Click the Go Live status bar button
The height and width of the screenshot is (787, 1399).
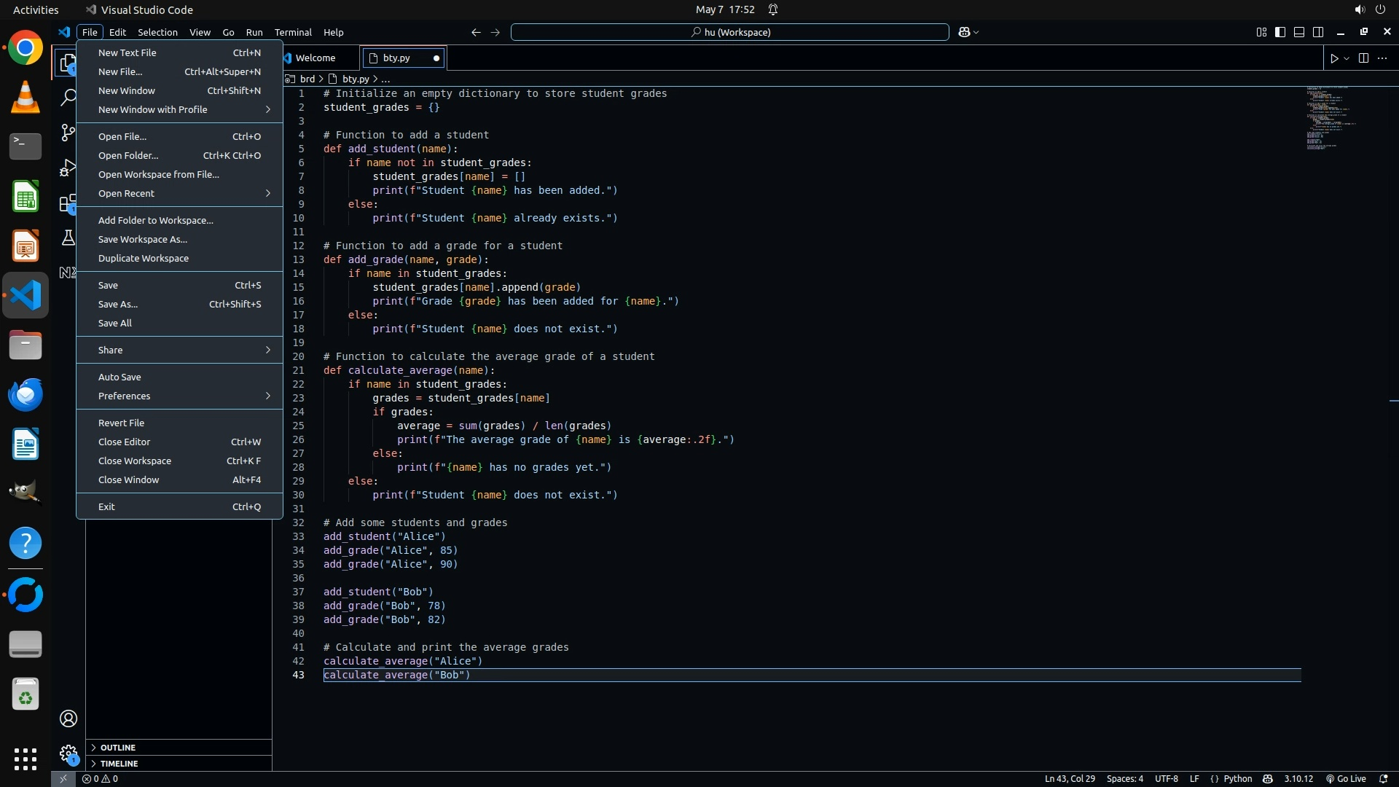coord(1346,778)
